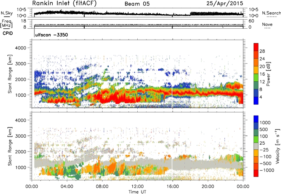Click 'Slant Range [km]' label of velocity panel

pyautogui.click(x=10, y=146)
